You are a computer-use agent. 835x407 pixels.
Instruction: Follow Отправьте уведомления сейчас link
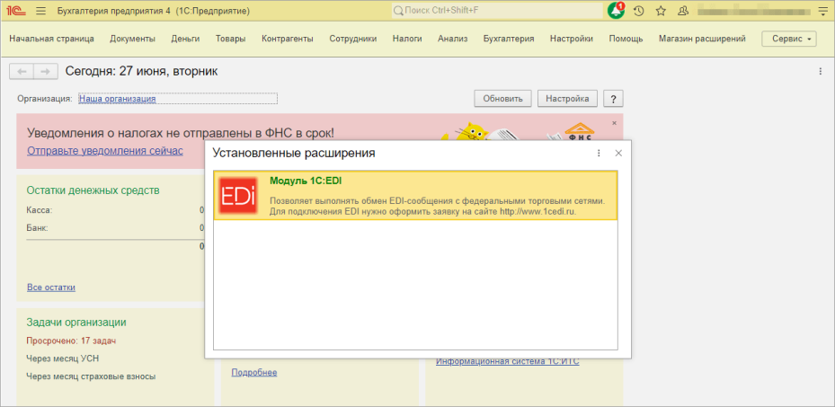[x=105, y=151]
